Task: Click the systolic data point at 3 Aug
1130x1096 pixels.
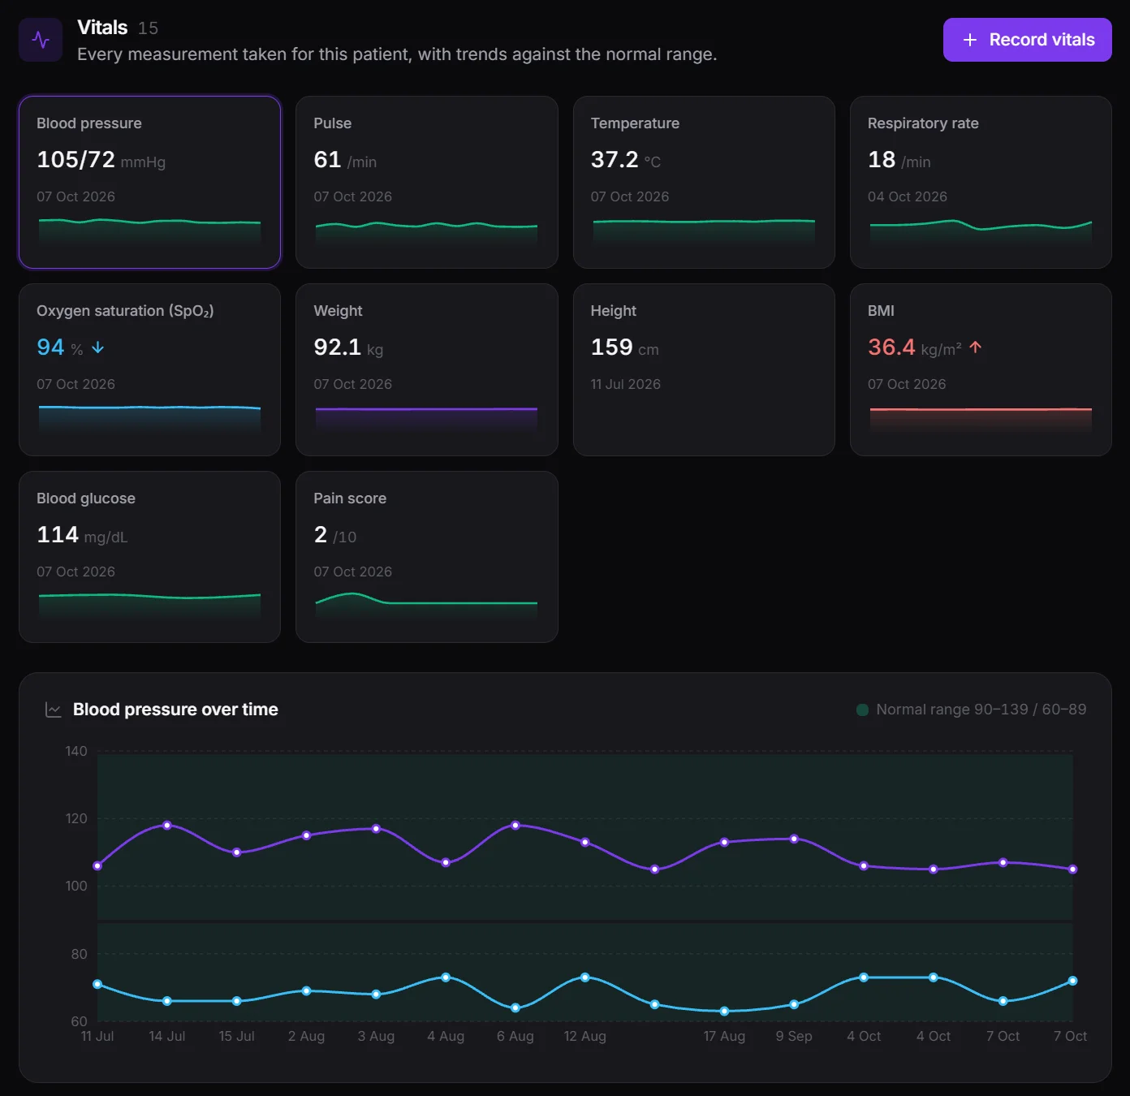Action: coord(376,828)
